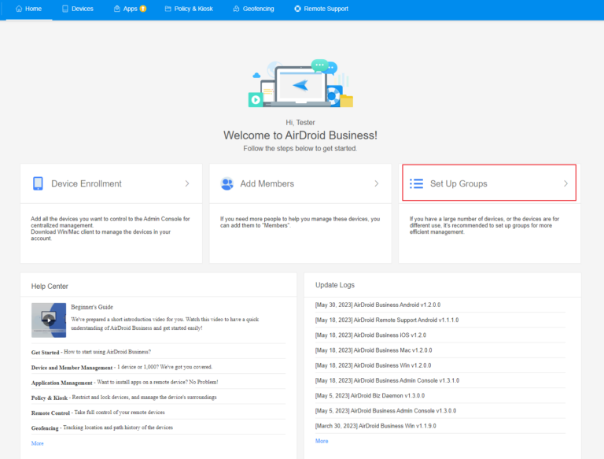Expand Add Members via its chevron arrow
604x459 pixels.
(x=377, y=183)
